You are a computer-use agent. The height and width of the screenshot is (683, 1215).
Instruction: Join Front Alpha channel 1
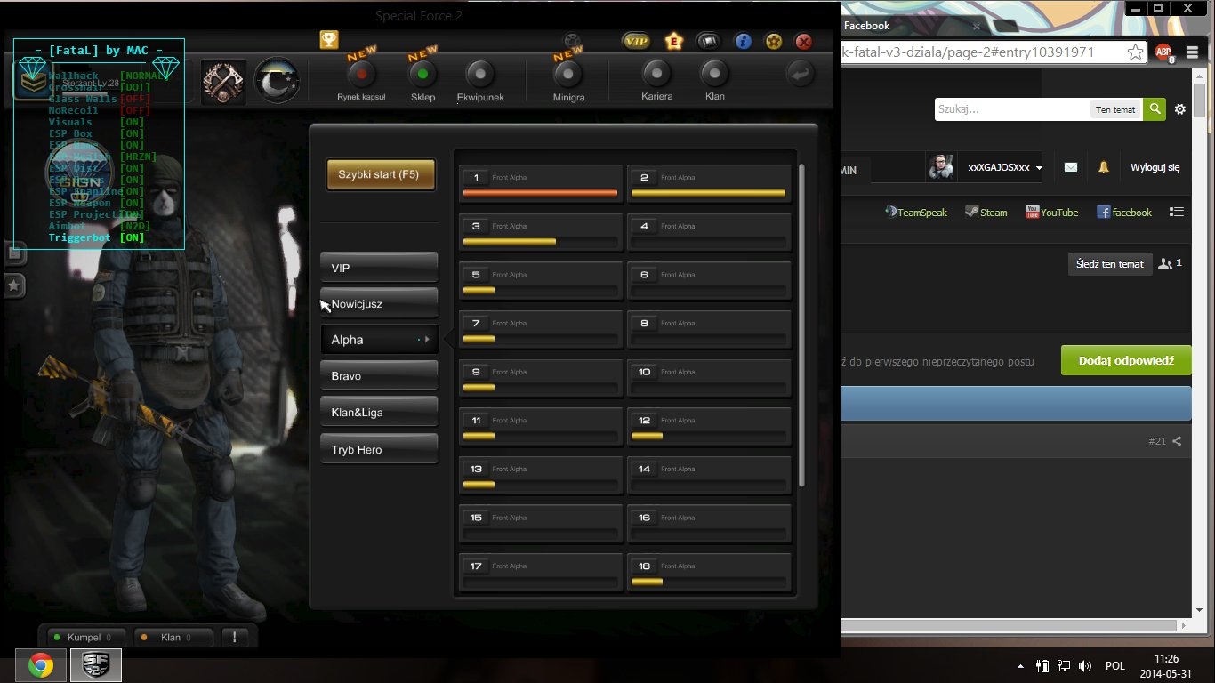(x=541, y=184)
